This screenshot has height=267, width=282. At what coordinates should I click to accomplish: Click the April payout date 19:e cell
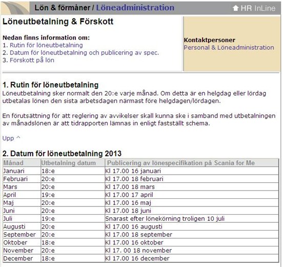(x=73, y=195)
